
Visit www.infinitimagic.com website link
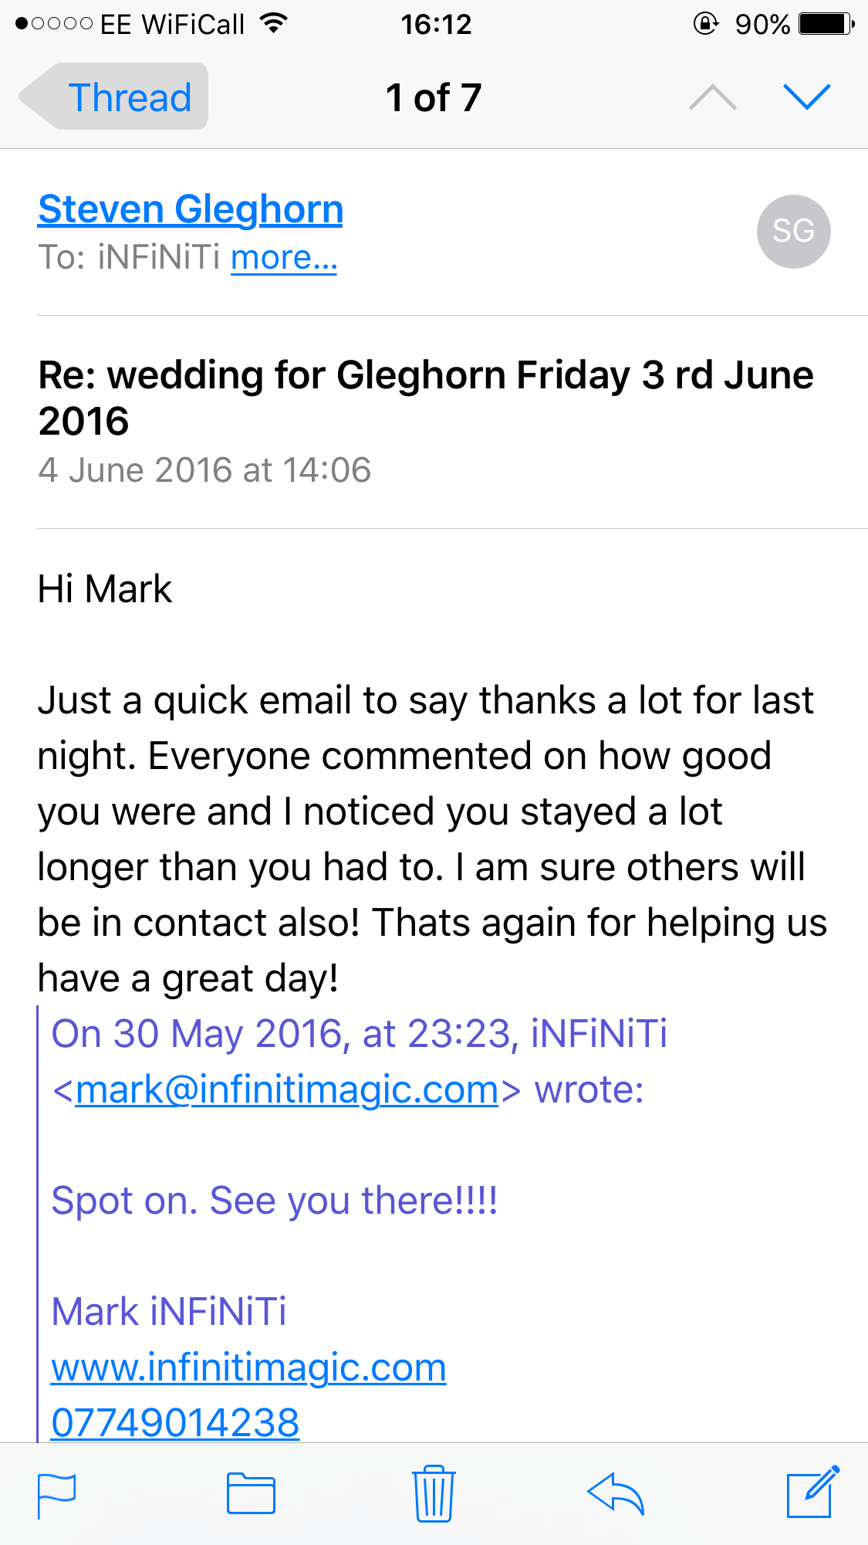[x=248, y=1367]
